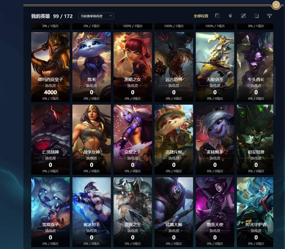
Task: Open the 无极剑圣 champion card
Action: point(215,67)
